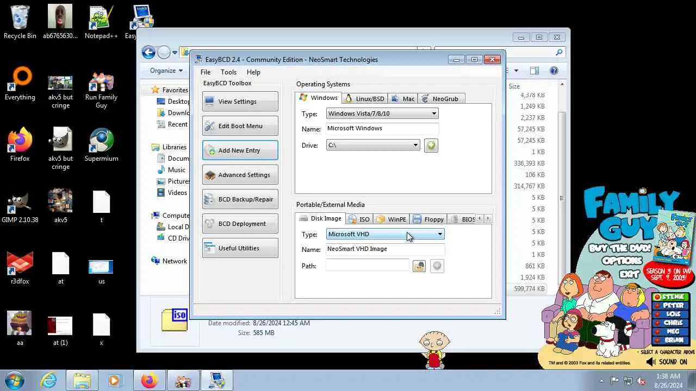Screen dimensions: 696x391
Task: Open Edit Boot Menu section
Action: [x=240, y=126]
